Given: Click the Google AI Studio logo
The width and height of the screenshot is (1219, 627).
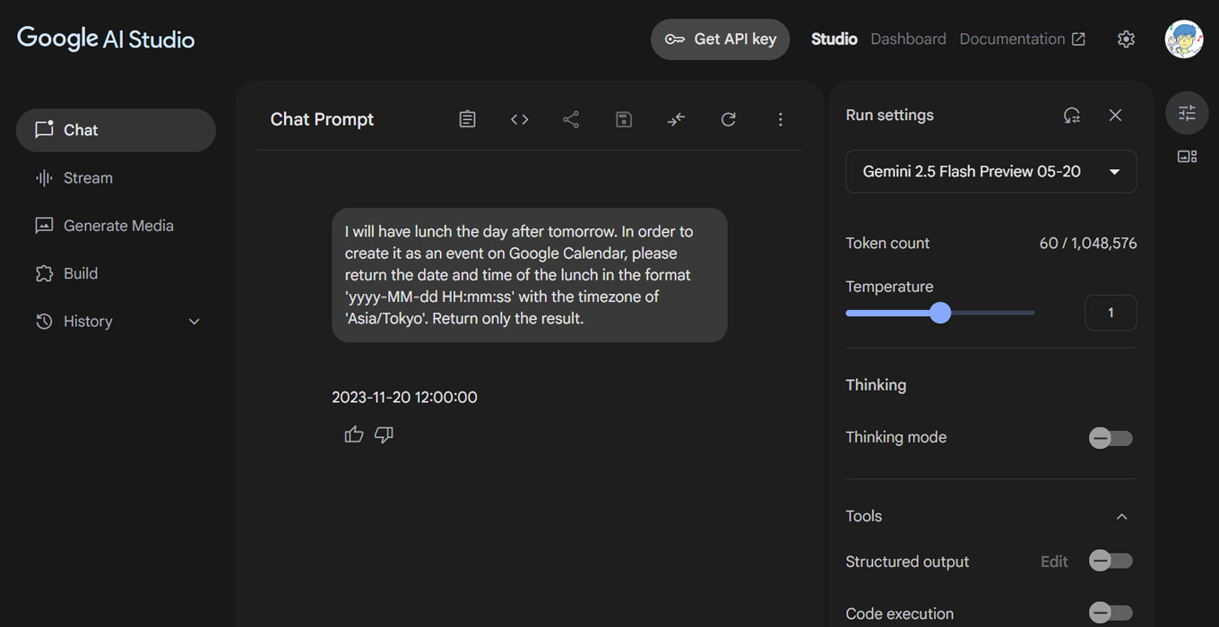Looking at the screenshot, I should coord(106,39).
